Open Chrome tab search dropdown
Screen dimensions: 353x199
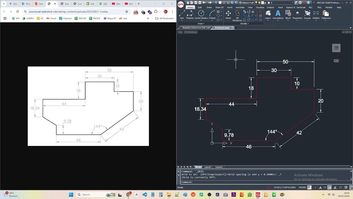(x=4, y=4)
